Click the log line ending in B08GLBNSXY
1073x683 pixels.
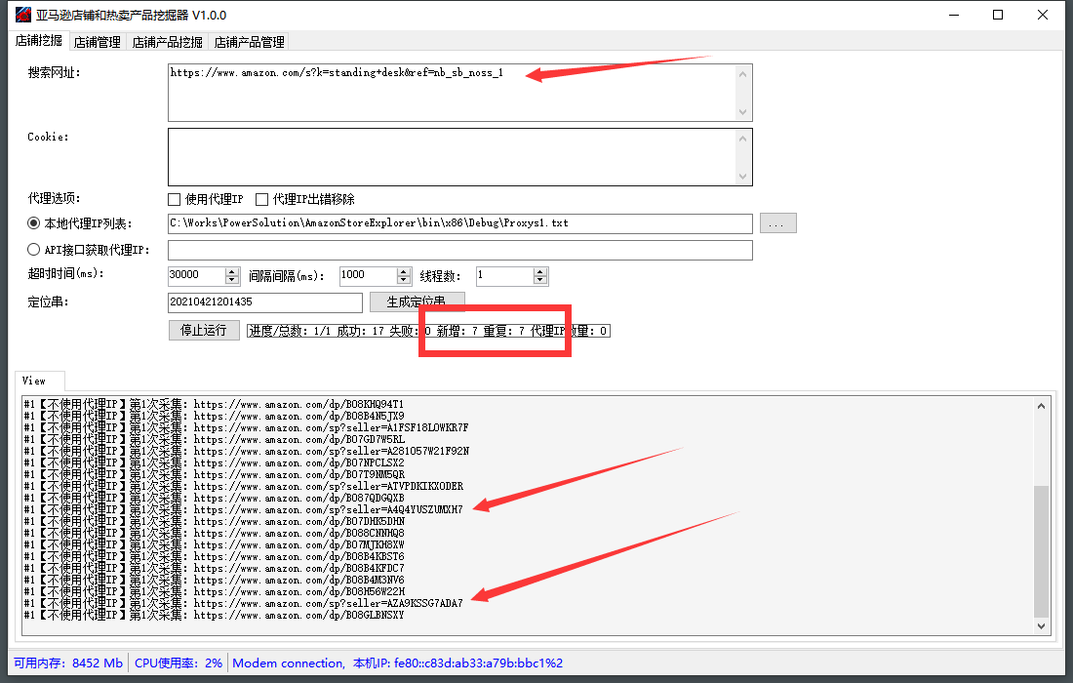click(214, 616)
